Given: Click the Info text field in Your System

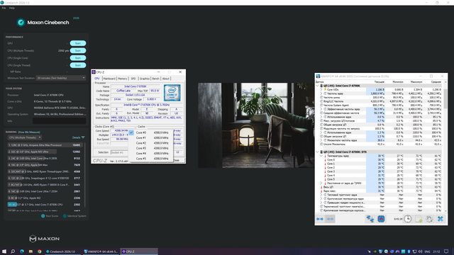Looking at the screenshot, I should pos(60,121).
